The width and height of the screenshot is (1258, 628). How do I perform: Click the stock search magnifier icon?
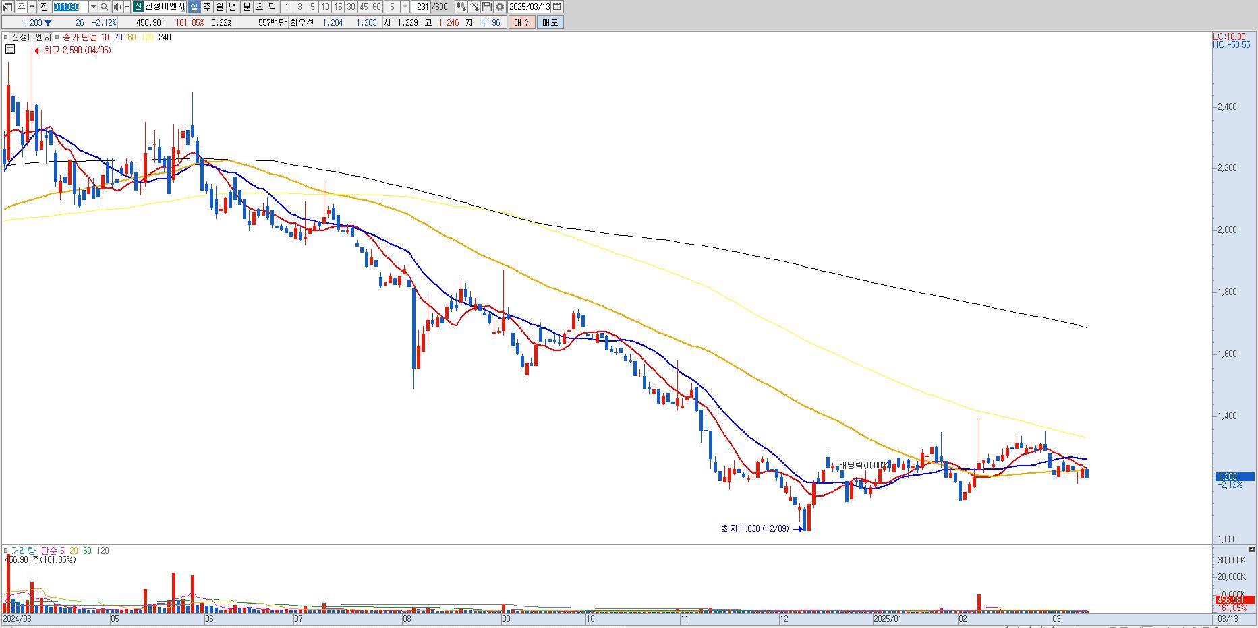(104, 7)
